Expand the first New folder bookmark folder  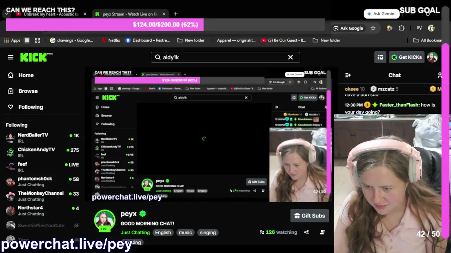click(191, 40)
